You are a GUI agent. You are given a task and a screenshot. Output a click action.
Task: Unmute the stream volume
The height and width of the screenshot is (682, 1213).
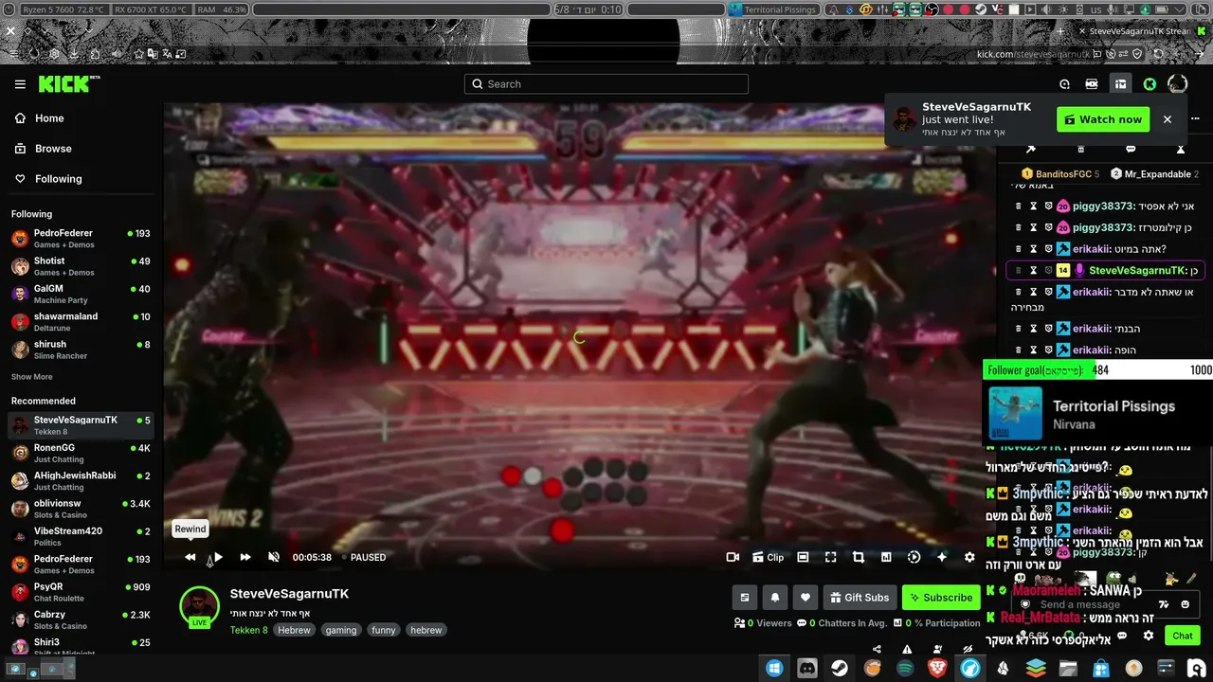click(274, 558)
